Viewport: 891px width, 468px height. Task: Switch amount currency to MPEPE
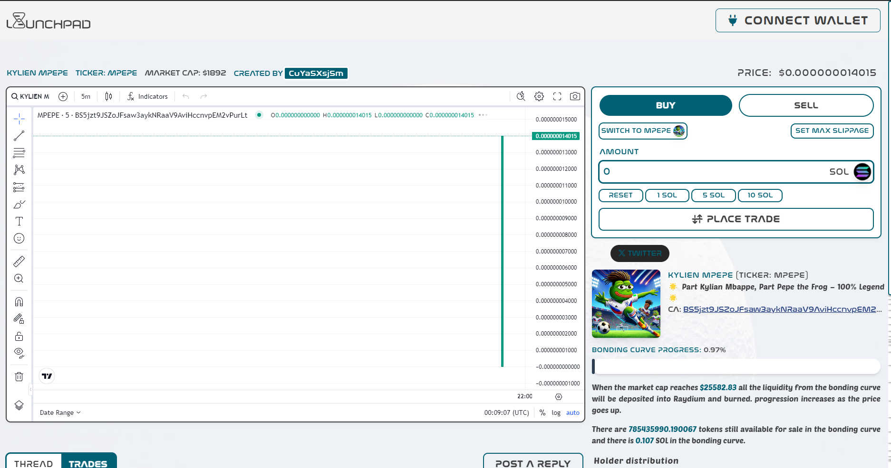pyautogui.click(x=643, y=131)
